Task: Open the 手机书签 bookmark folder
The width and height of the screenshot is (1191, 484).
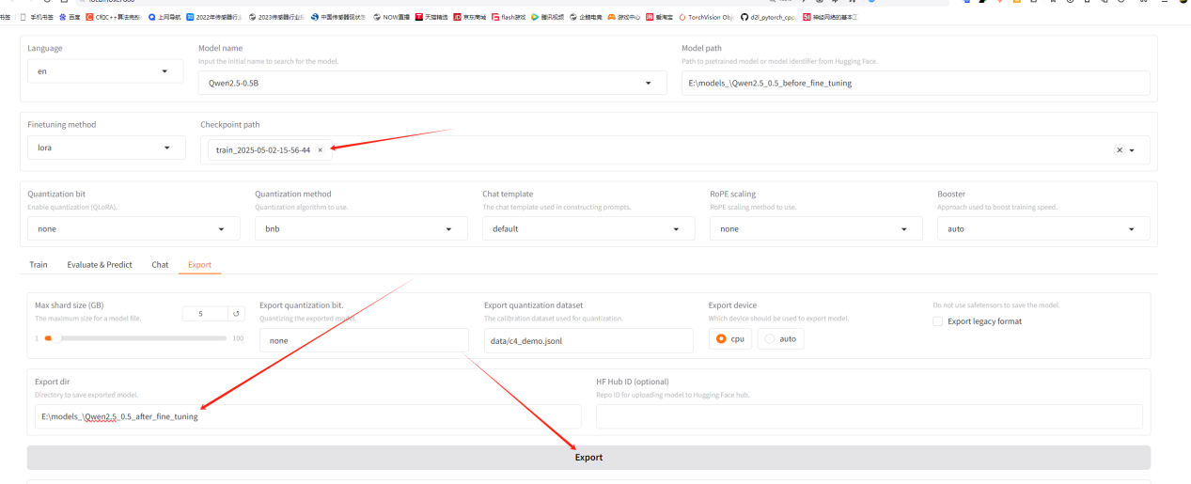Action: pos(37,17)
